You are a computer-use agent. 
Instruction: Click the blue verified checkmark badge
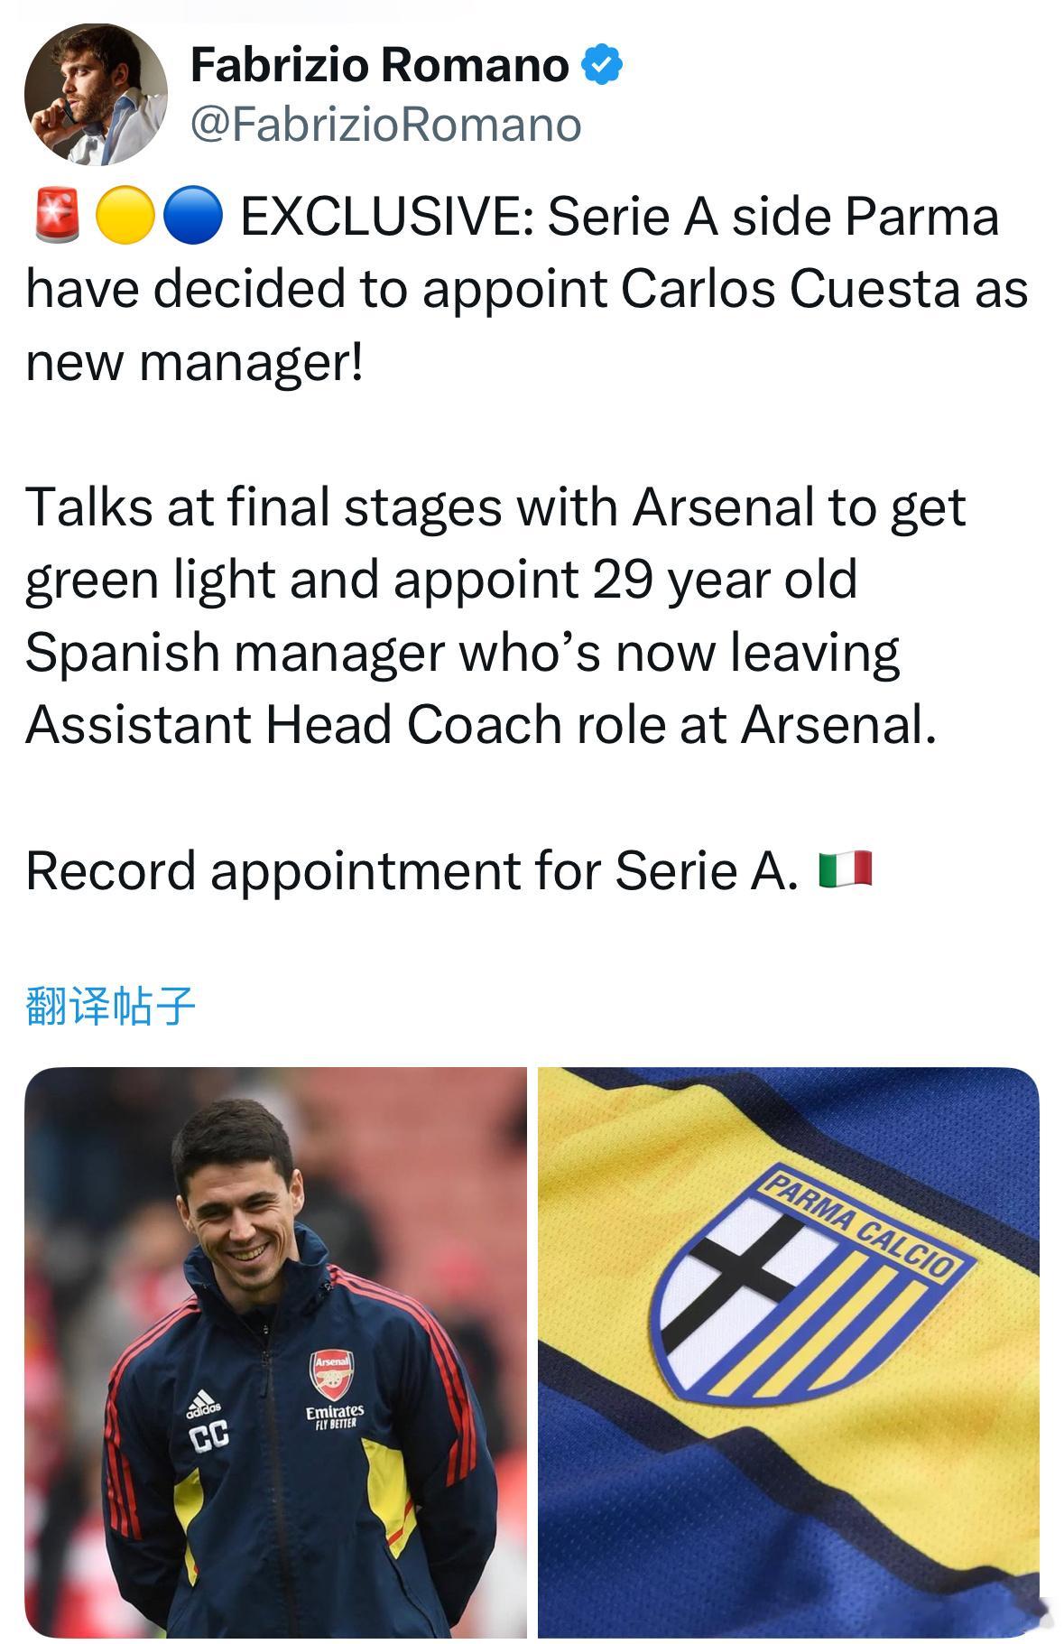coord(601,66)
